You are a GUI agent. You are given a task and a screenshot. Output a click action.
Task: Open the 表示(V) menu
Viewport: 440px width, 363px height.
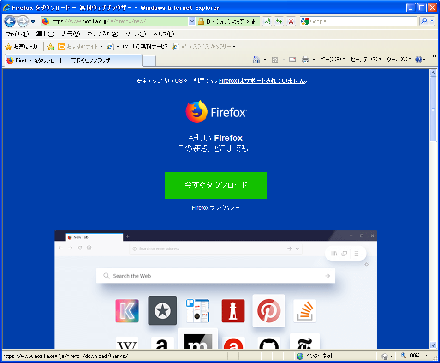pyautogui.click(x=71, y=34)
